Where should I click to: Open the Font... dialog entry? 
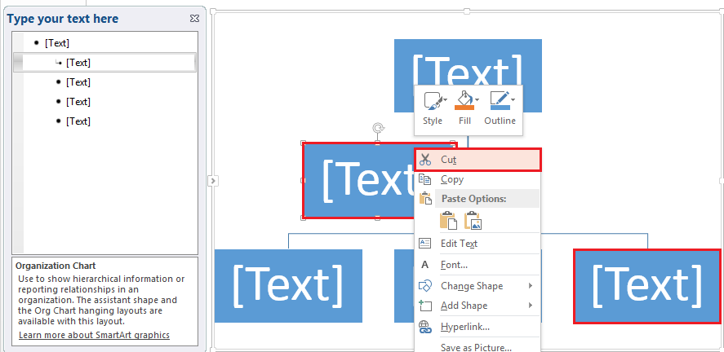pos(477,265)
